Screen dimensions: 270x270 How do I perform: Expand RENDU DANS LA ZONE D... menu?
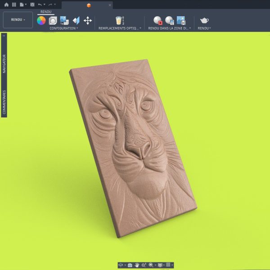coord(170,28)
